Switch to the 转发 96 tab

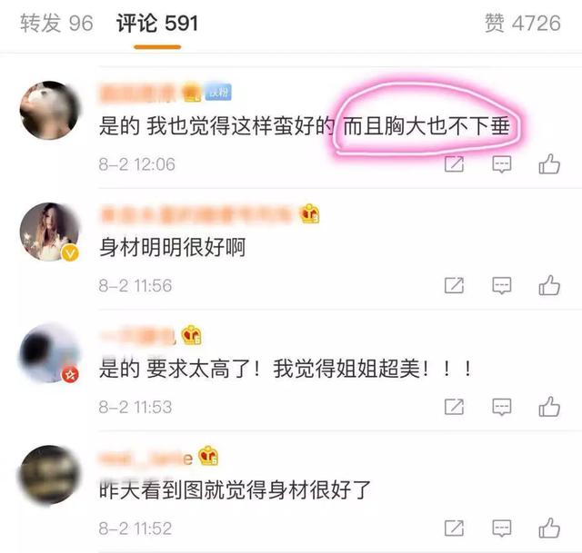click(56, 23)
